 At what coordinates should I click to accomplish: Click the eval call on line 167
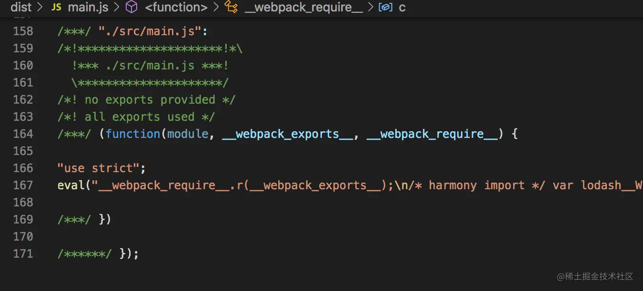tap(71, 185)
